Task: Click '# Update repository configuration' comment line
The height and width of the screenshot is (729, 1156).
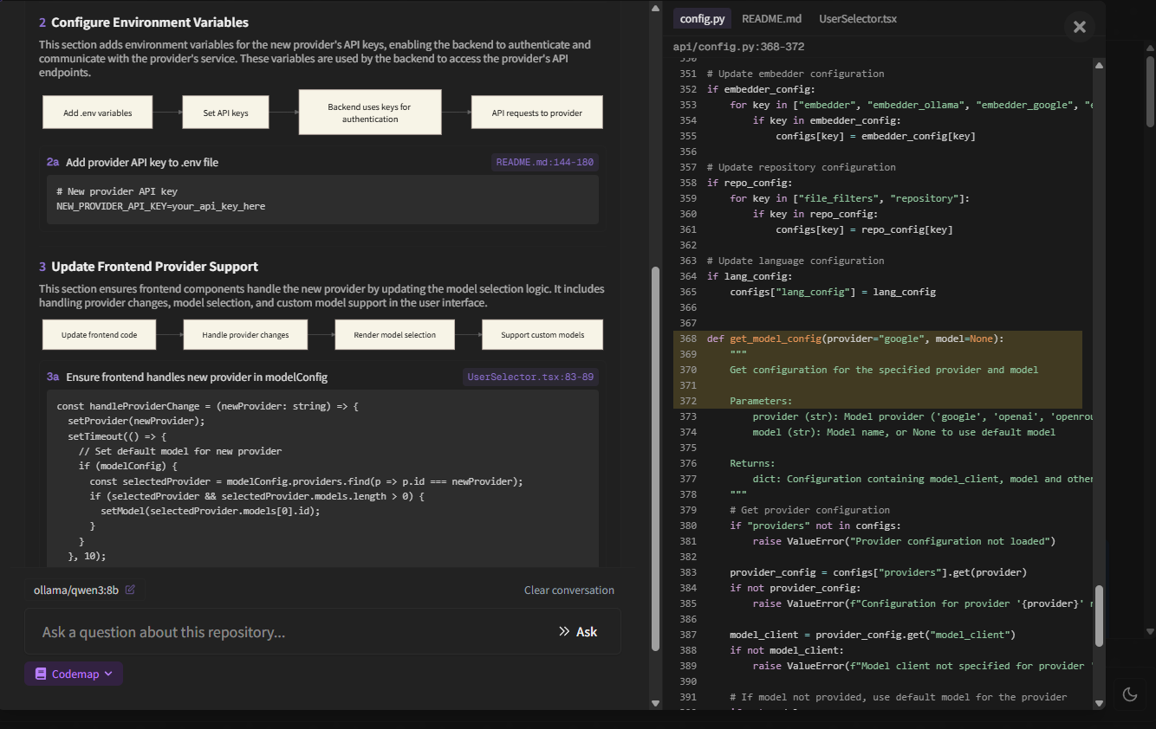Action: click(802, 167)
